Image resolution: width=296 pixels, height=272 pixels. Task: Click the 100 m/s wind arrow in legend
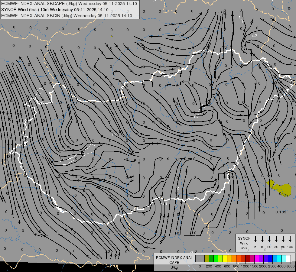pyautogui.click(x=290, y=239)
